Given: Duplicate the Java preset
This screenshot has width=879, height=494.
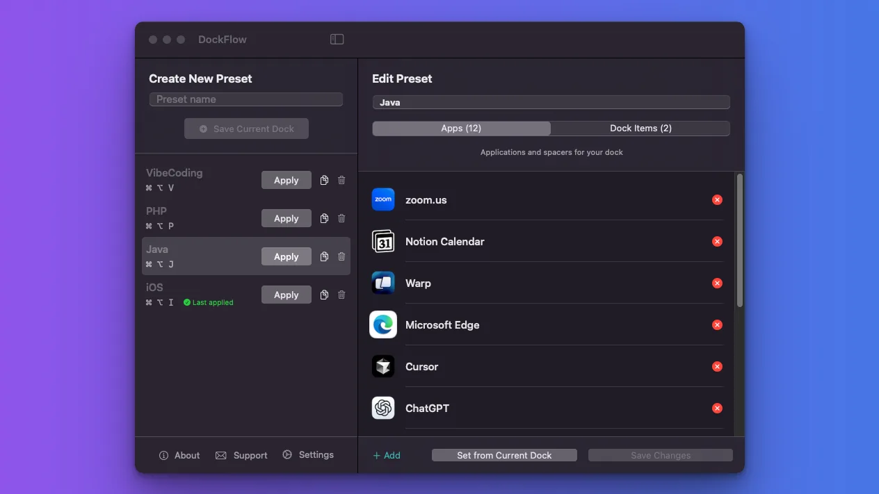Looking at the screenshot, I should tap(324, 256).
